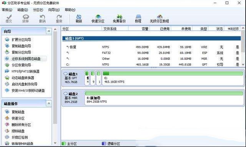This screenshot has height=147, width=246.
Task: Click the 无损分区教程 toolbar icon
Action: (159, 19)
